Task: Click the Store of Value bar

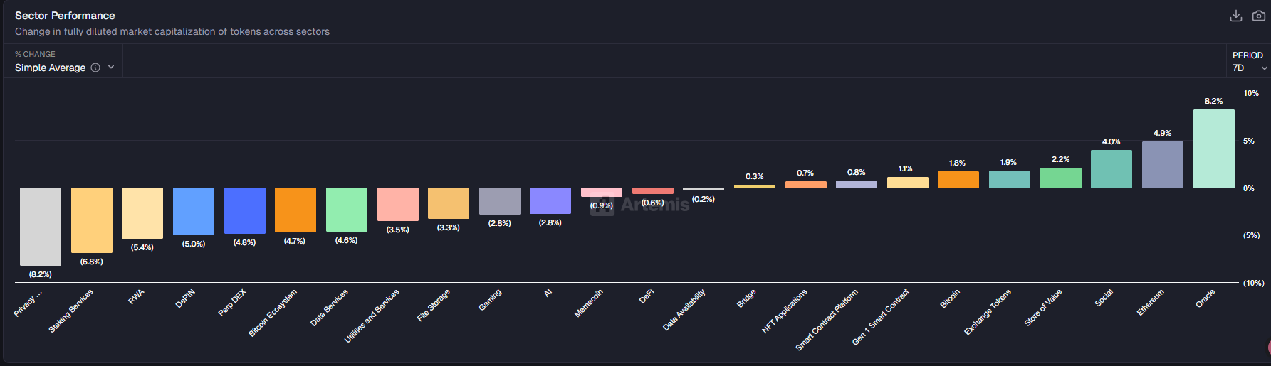Action: click(x=1060, y=178)
